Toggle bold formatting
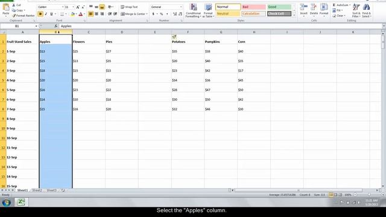 (x=40, y=14)
